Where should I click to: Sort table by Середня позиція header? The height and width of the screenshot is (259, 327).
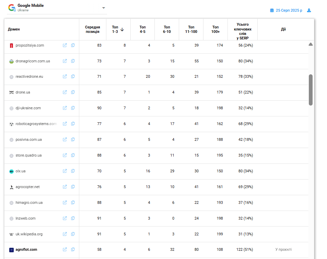[92, 29]
